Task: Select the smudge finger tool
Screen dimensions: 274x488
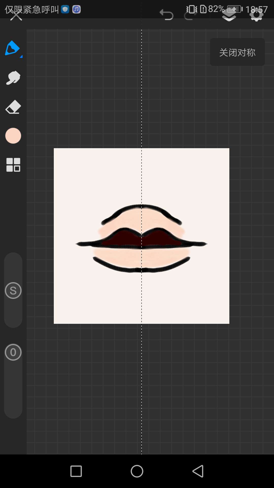Action: pos(13,78)
